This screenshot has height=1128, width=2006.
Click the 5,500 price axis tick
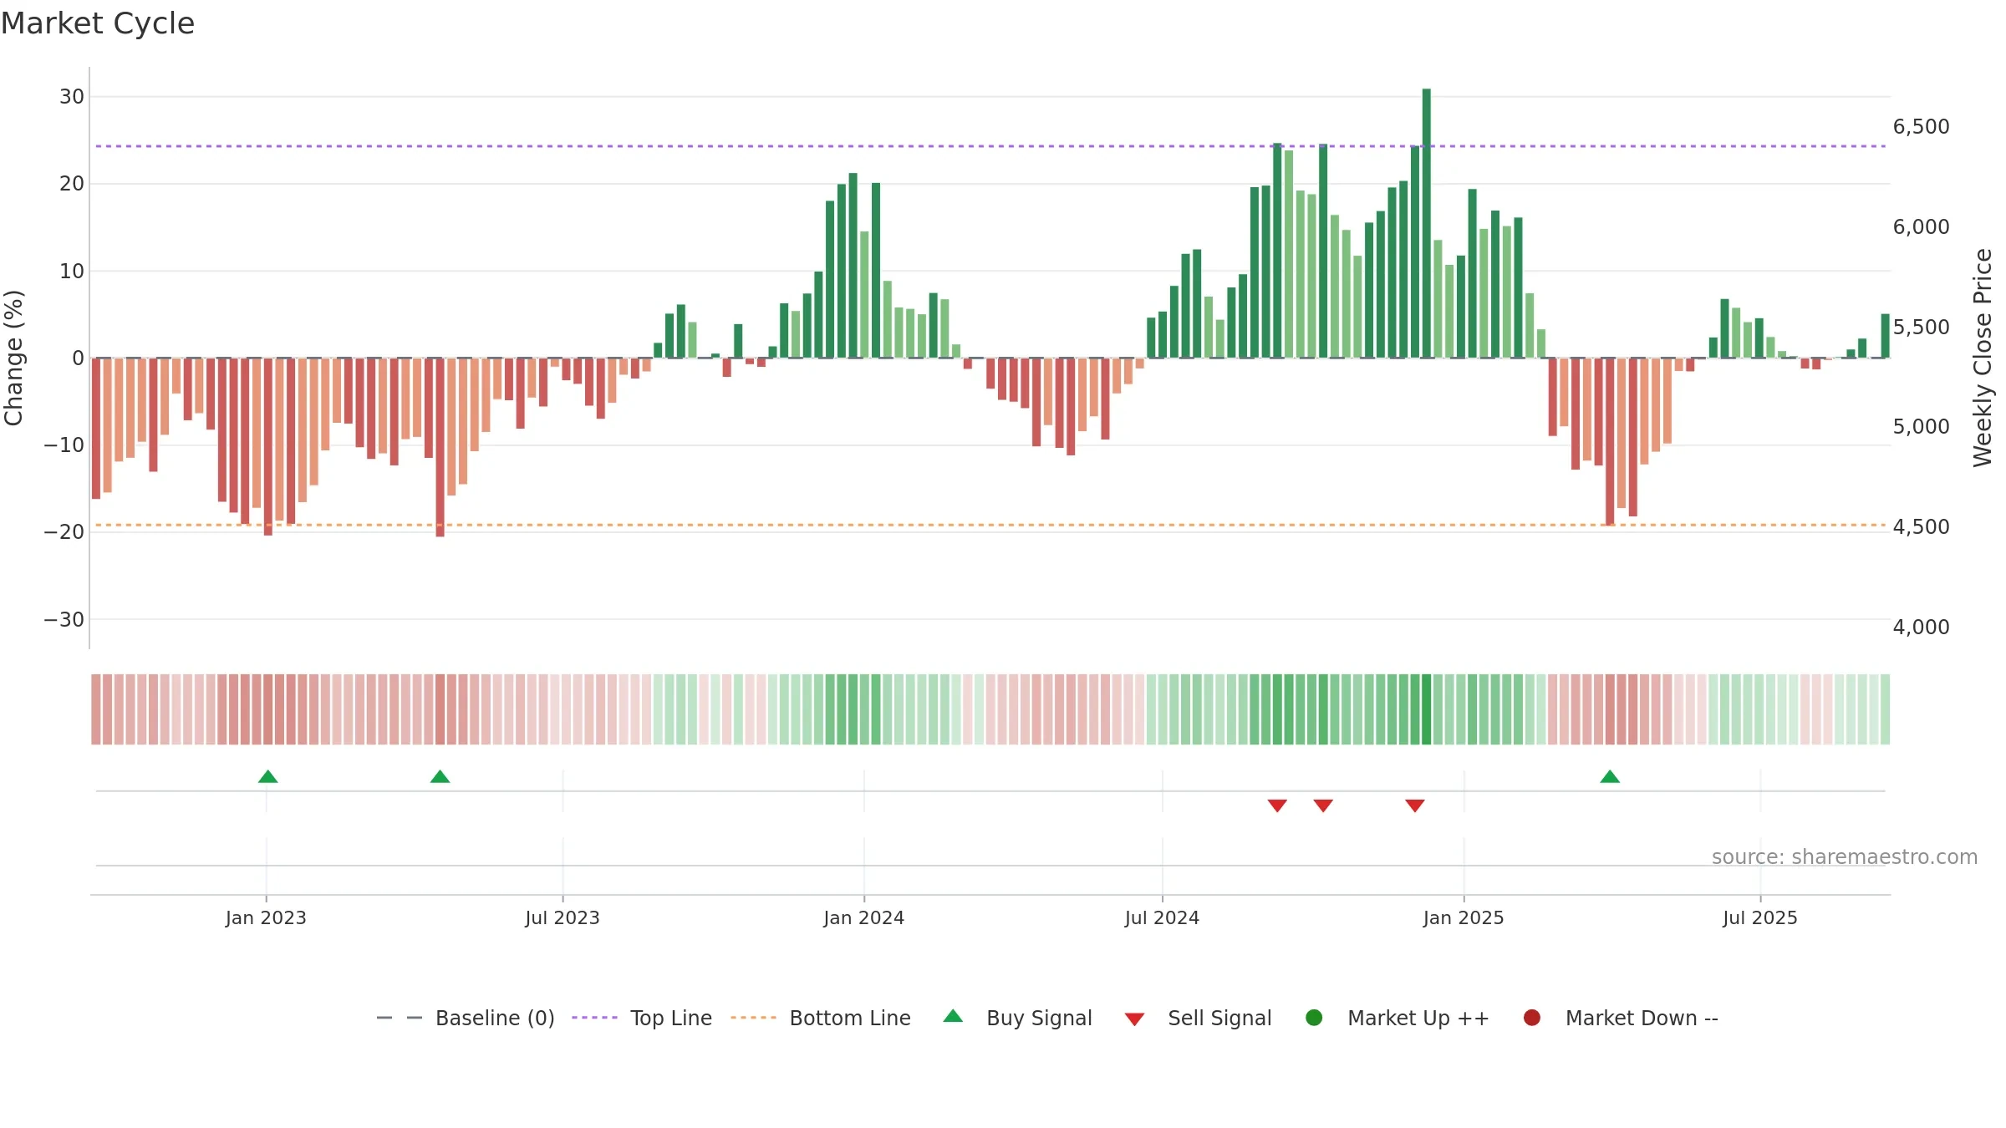point(1921,327)
